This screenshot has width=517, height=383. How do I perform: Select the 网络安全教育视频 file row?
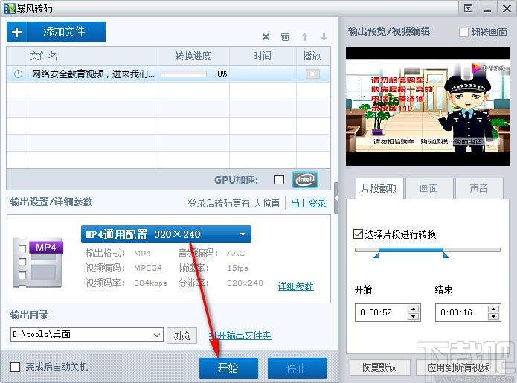coord(168,74)
